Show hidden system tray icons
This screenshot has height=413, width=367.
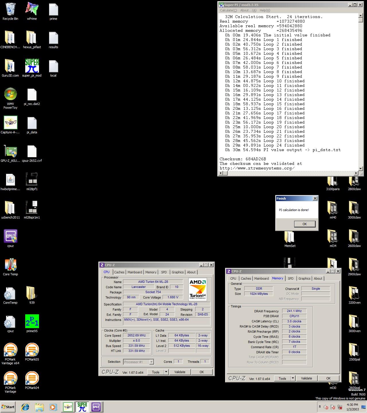tap(320, 407)
